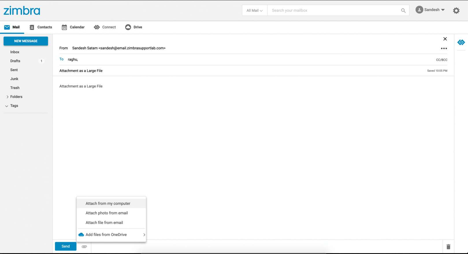The width and height of the screenshot is (468, 254).
Task: Click the Mail envelope icon
Action: 7,27
